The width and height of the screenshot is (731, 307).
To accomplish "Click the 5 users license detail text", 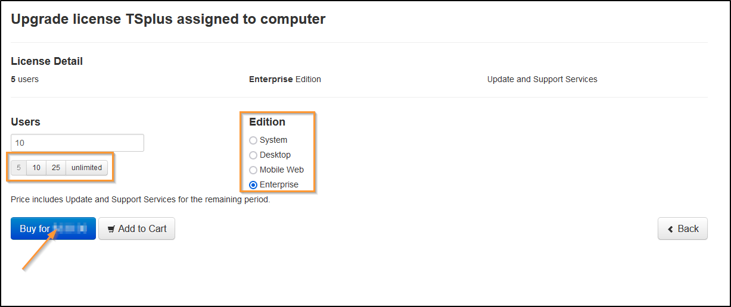I will (x=24, y=79).
